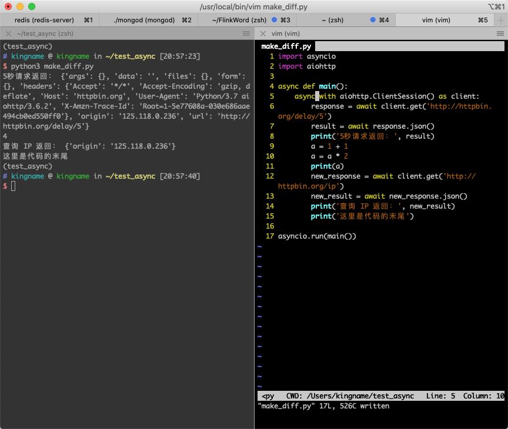Click the make_diff.py vim tab label
Screen dimensions: 508x429
[x=286, y=46]
